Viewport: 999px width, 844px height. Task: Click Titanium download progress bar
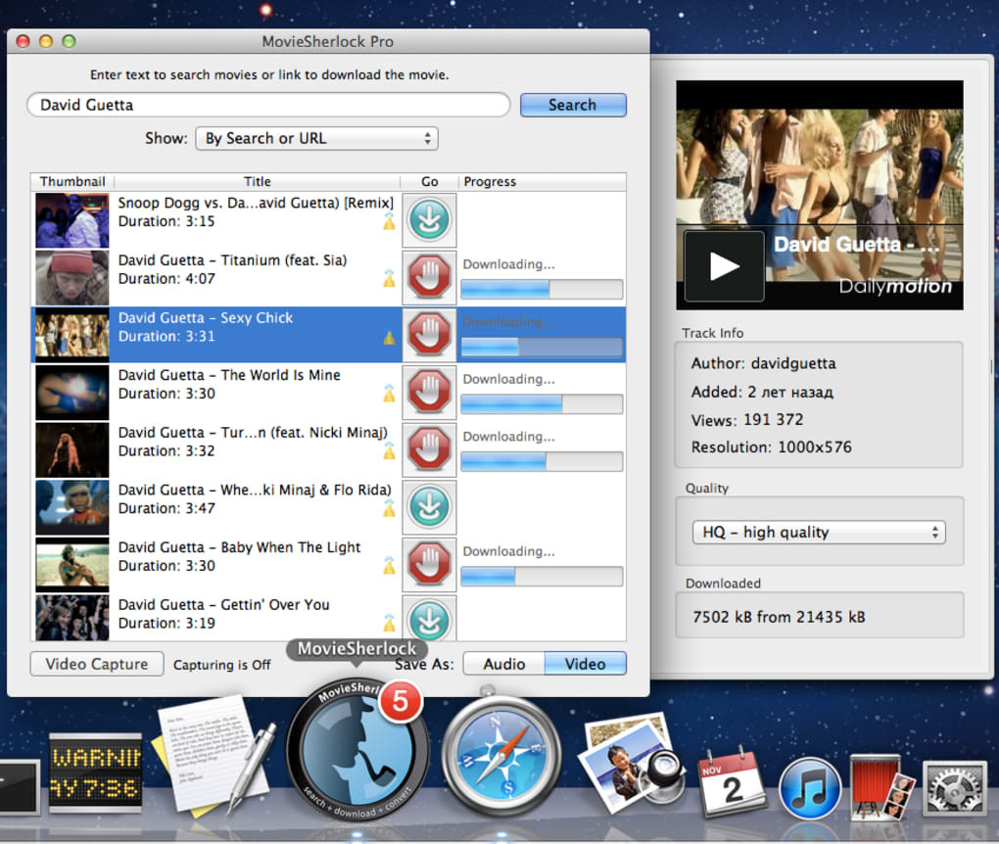pos(542,290)
